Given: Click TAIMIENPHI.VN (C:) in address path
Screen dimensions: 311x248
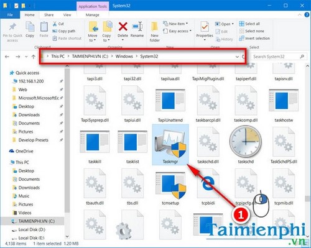Looking at the screenshot, I should 90,57.
